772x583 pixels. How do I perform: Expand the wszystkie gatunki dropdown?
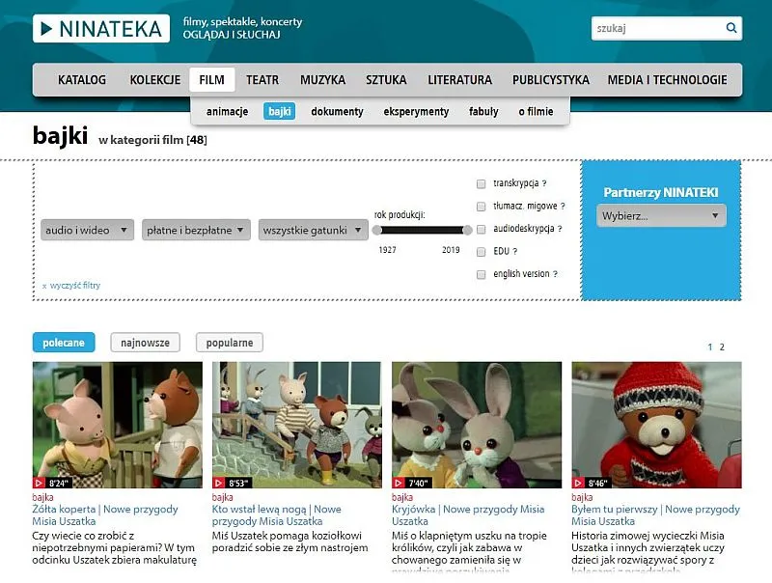click(311, 230)
